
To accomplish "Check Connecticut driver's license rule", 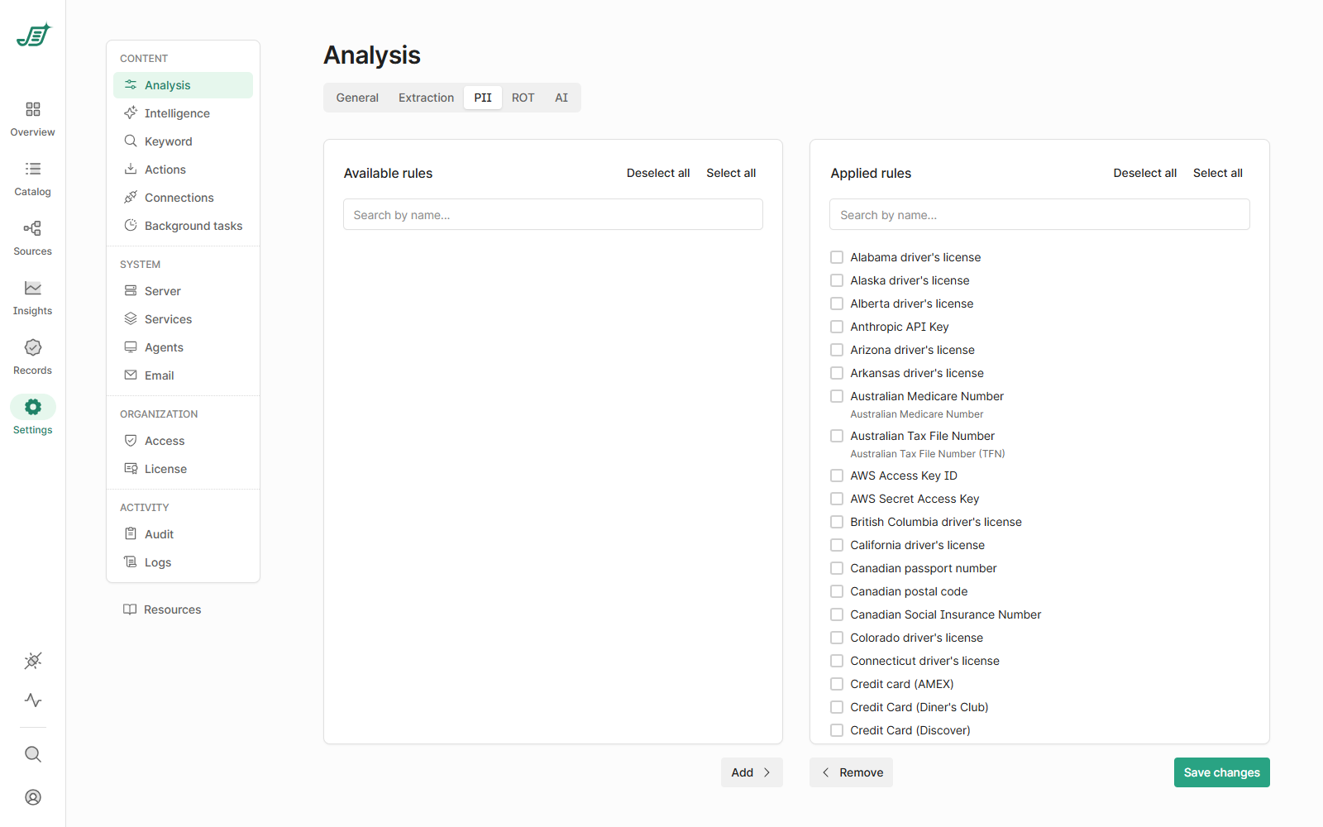I will pos(837,661).
